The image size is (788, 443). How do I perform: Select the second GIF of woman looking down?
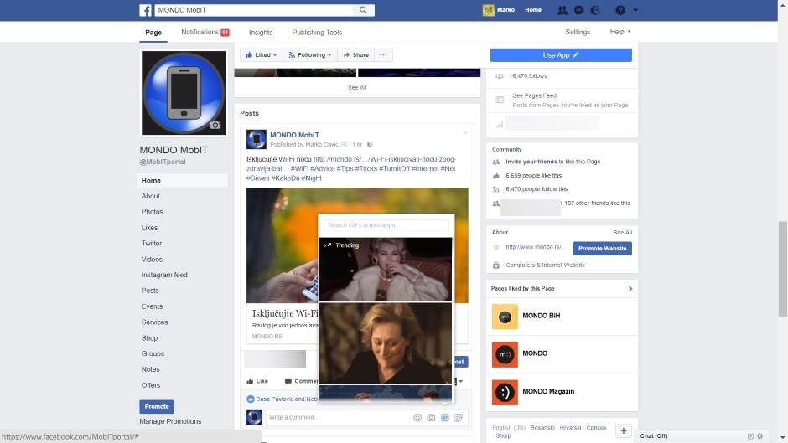[386, 343]
